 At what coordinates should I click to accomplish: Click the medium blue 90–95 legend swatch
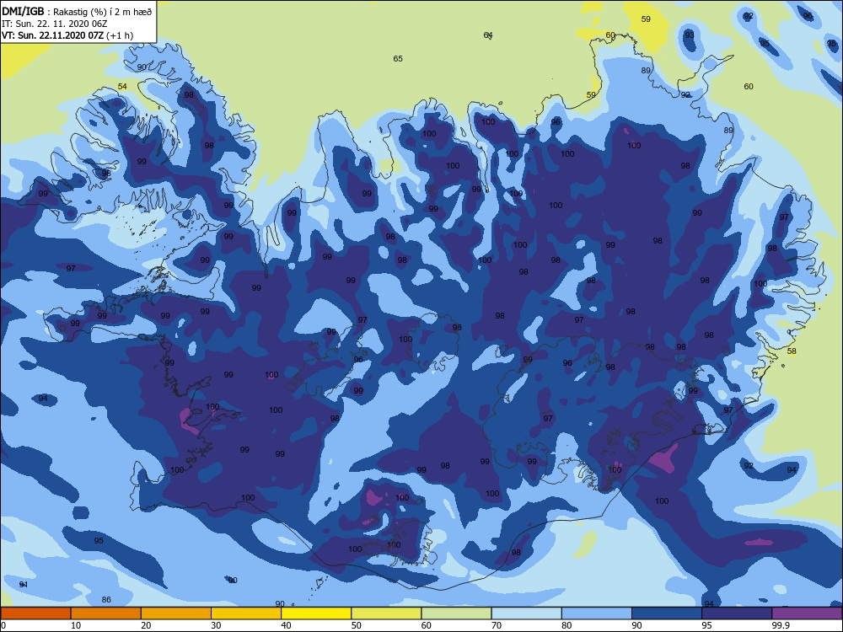tap(667, 613)
